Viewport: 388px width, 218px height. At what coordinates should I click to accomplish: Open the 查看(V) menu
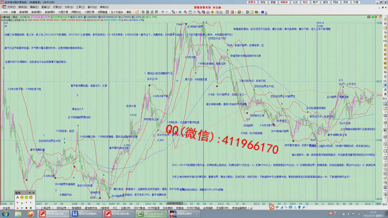pos(46,7)
